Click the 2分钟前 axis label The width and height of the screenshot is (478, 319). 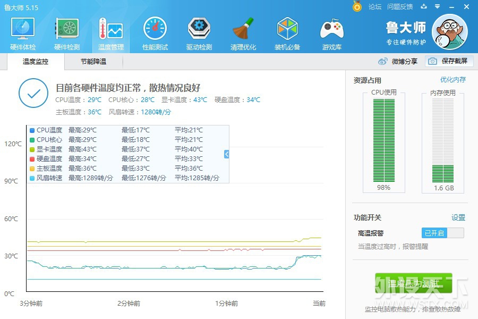point(129,304)
